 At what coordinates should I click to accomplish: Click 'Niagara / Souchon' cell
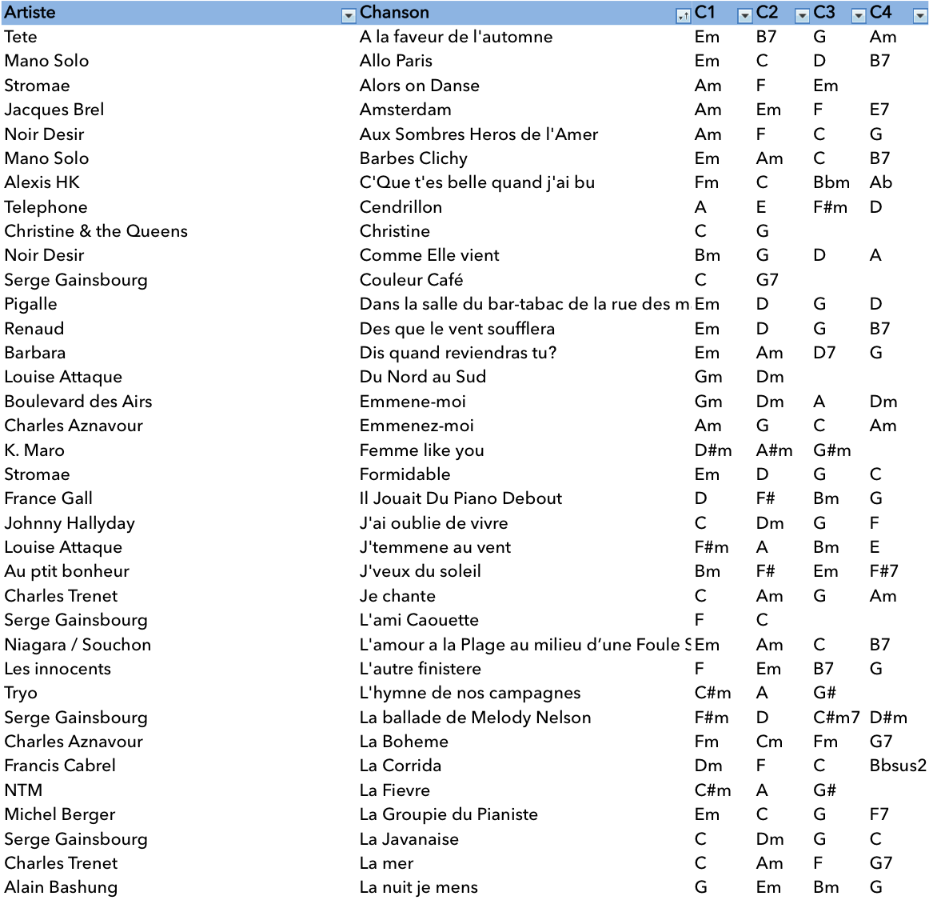(78, 645)
